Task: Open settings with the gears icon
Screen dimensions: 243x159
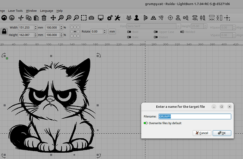Action: 110,18
